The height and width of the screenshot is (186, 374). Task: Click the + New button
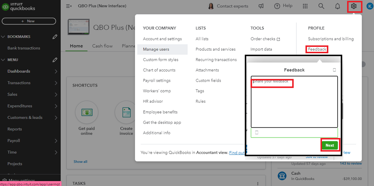pos(28,21)
